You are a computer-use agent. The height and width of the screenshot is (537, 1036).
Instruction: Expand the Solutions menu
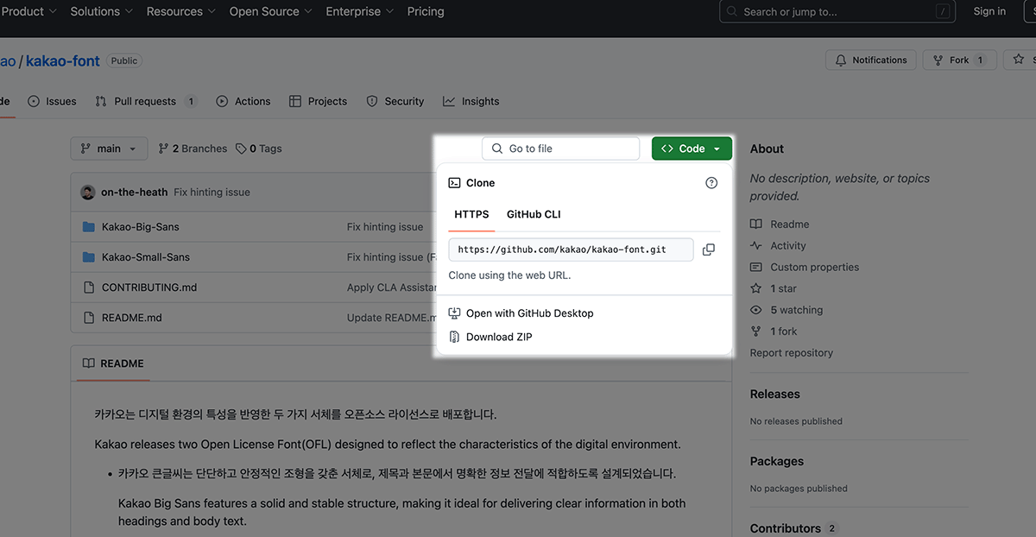pyautogui.click(x=102, y=11)
